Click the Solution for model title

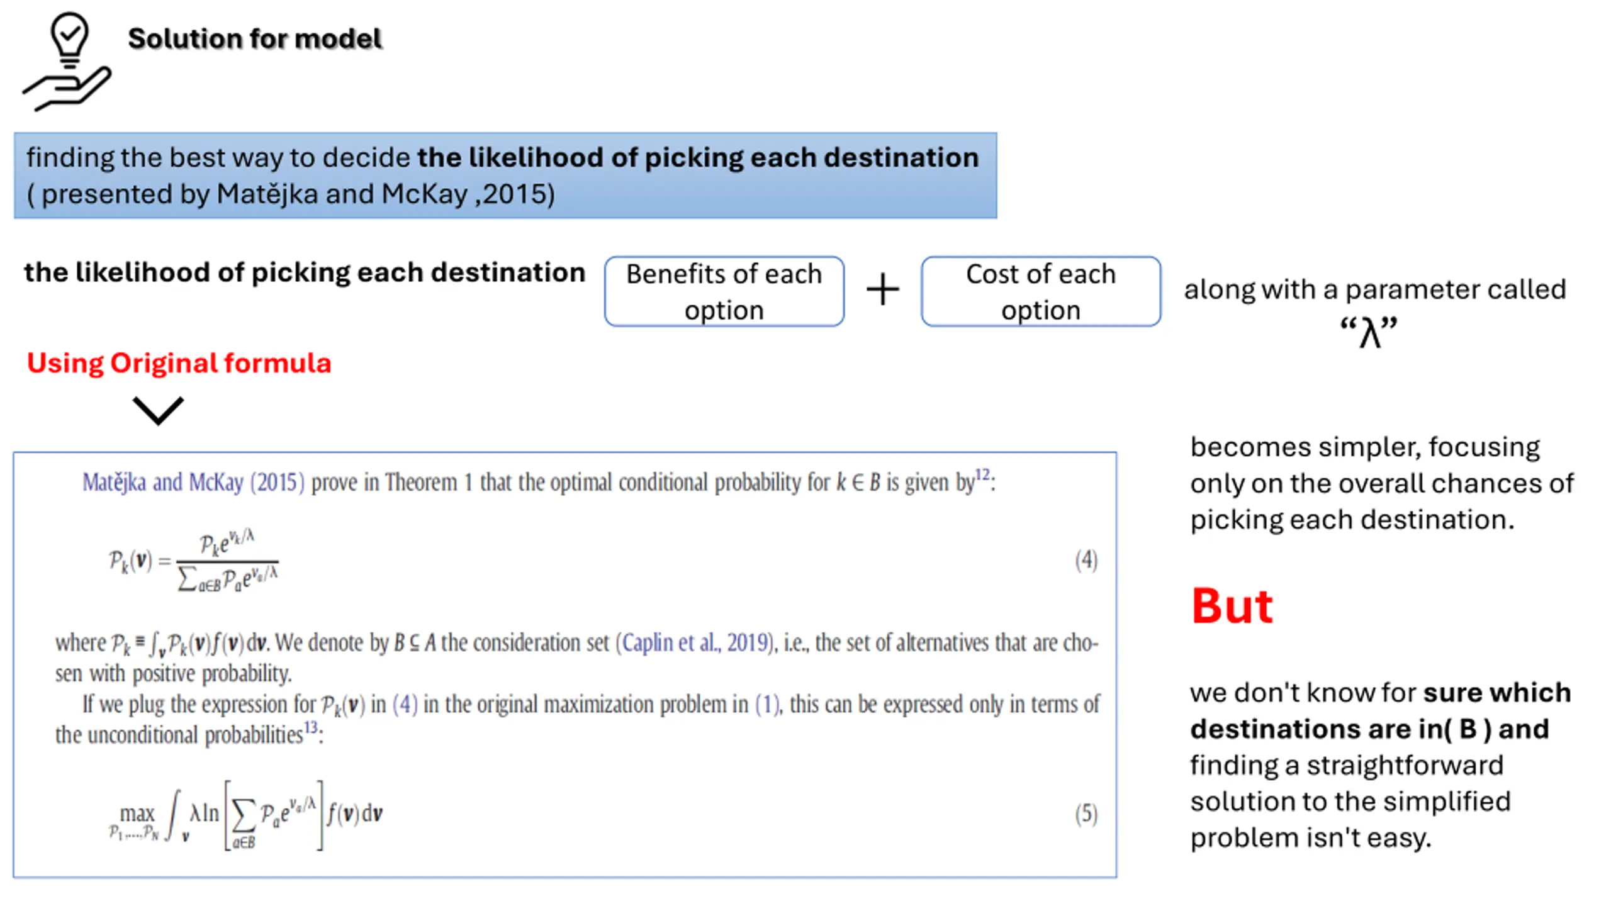pos(255,39)
